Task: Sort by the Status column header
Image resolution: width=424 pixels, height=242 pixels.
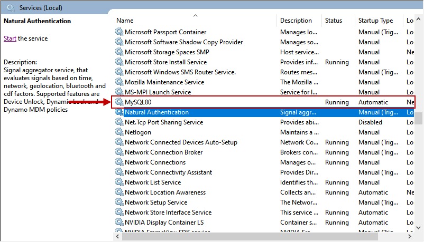Action: point(334,21)
